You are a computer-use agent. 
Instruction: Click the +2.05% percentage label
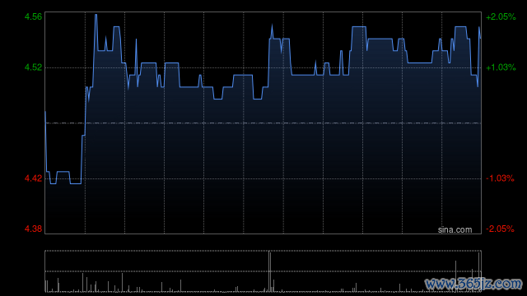coord(501,16)
